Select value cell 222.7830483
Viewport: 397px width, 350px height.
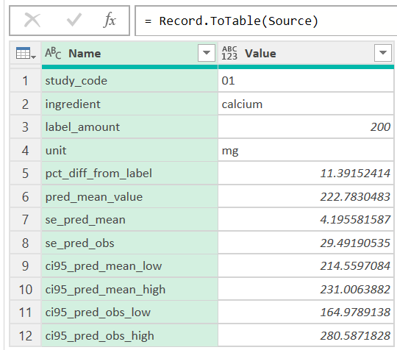[x=306, y=197]
